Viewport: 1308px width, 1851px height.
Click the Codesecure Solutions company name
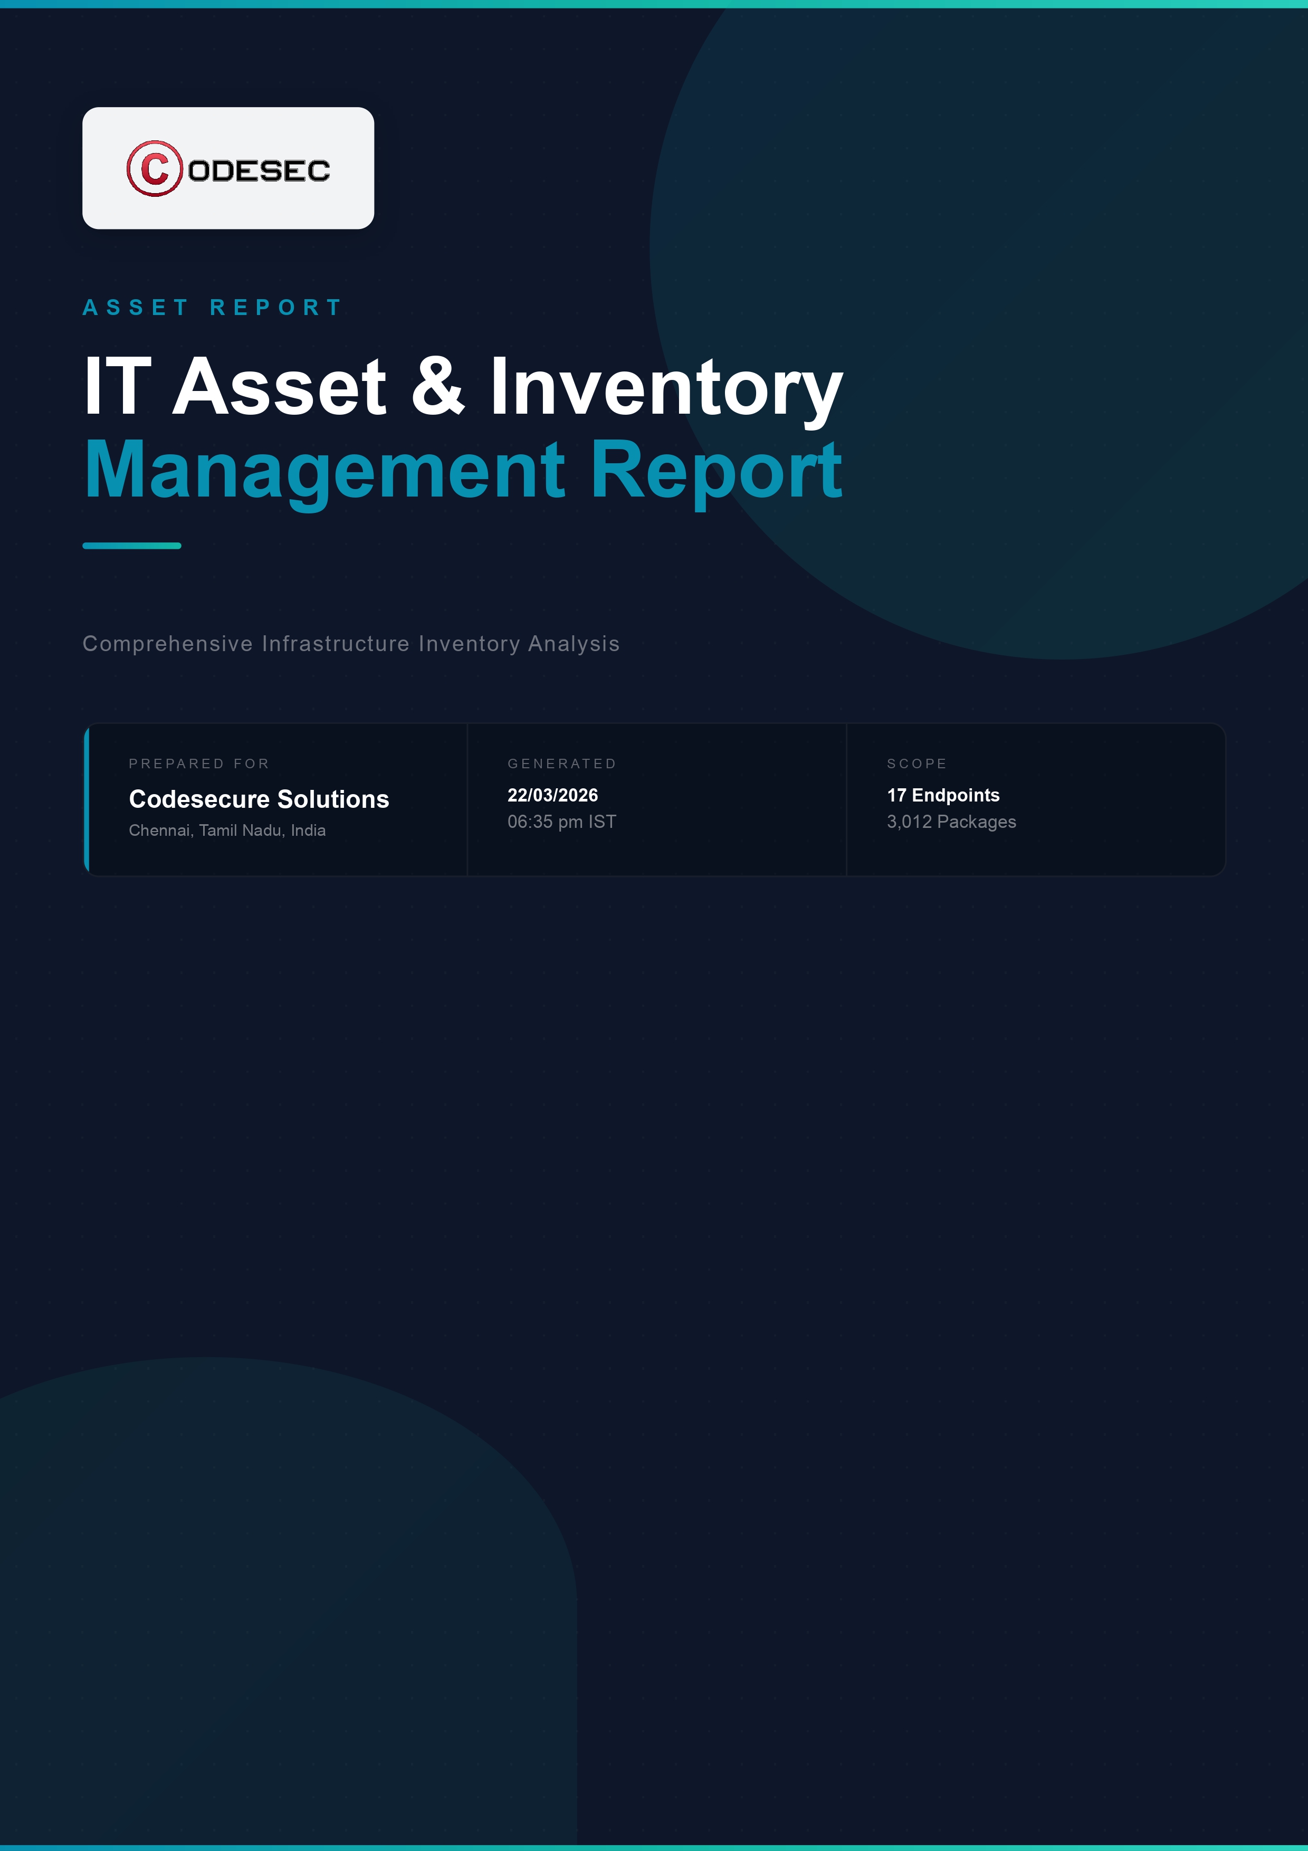[x=259, y=800]
